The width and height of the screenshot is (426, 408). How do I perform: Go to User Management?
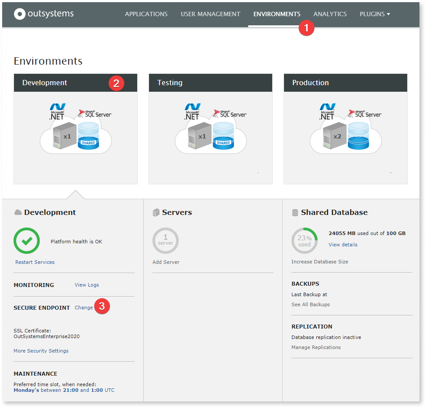[x=211, y=14]
